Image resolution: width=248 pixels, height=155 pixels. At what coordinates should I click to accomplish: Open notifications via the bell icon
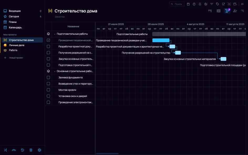(200, 4)
